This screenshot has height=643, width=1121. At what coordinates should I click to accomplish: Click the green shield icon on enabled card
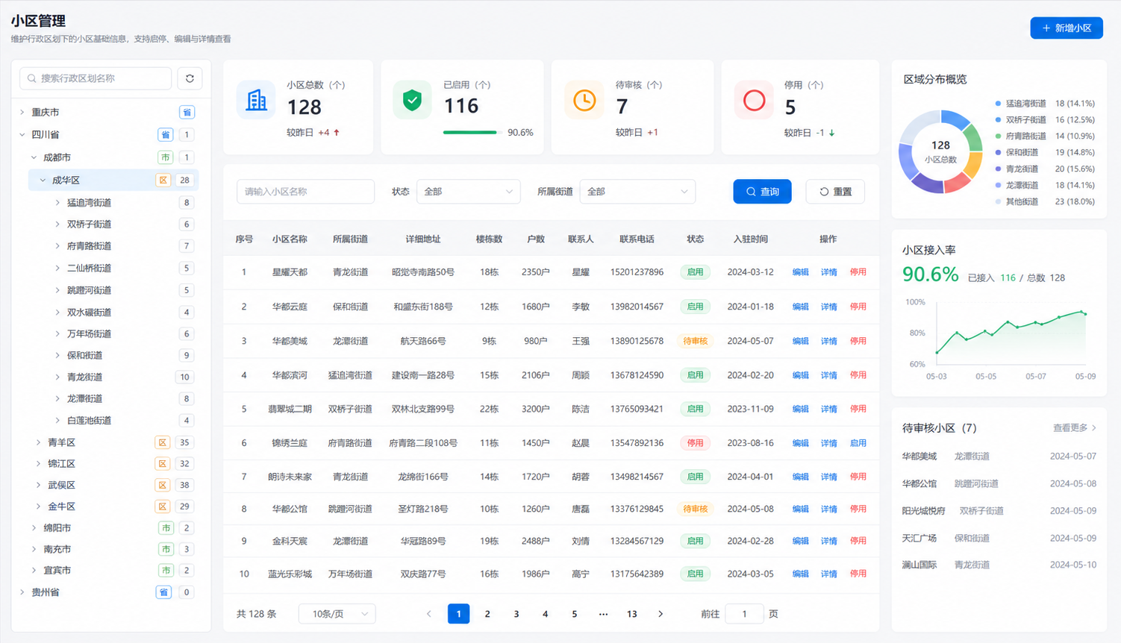click(412, 100)
